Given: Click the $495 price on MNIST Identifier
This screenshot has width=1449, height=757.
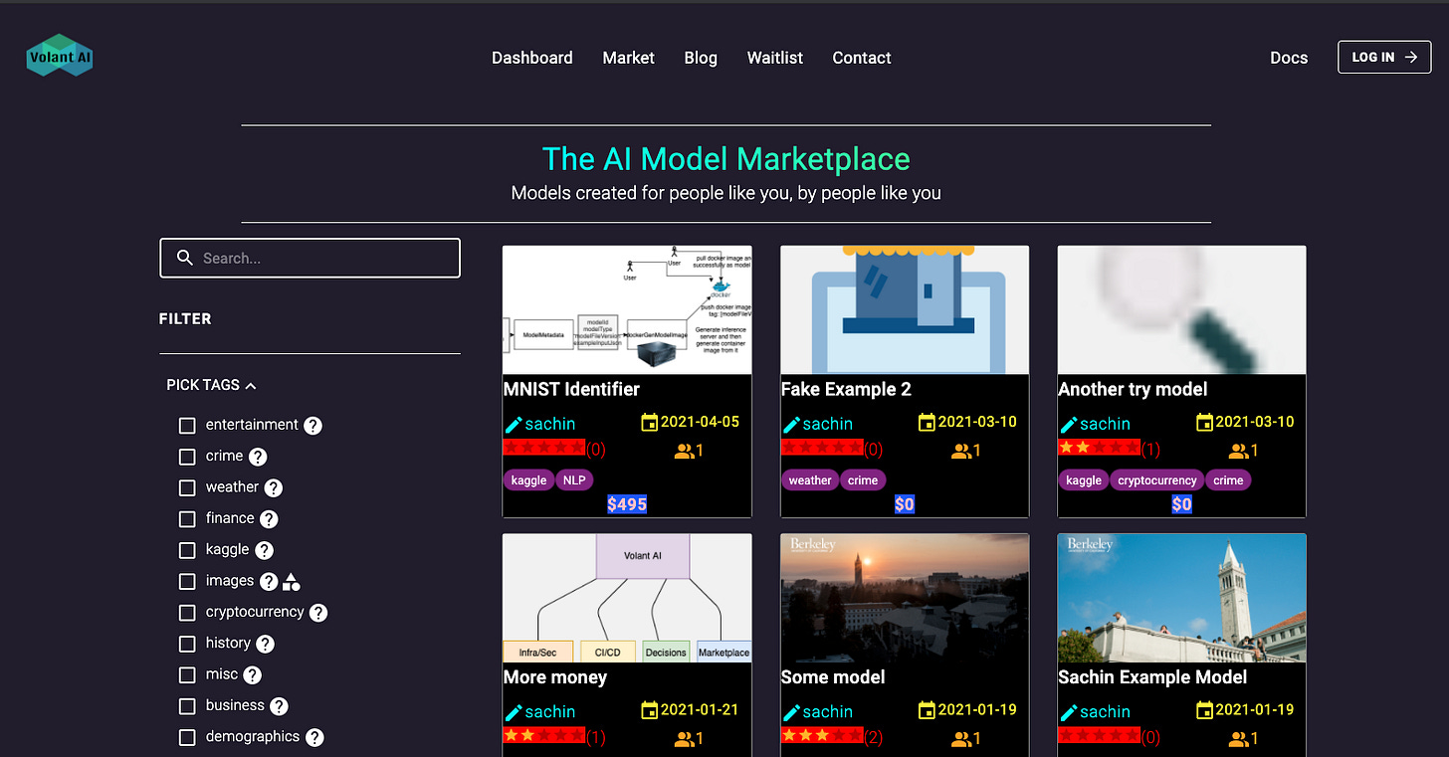Looking at the screenshot, I should coord(627,504).
